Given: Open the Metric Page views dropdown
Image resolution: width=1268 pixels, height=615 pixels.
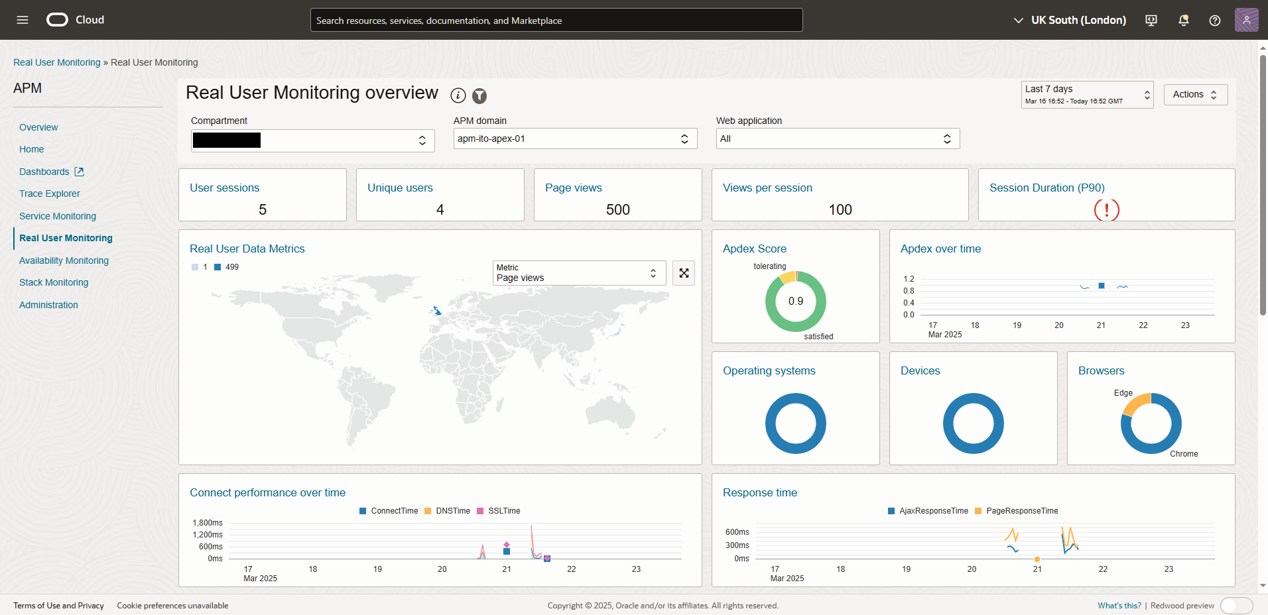Looking at the screenshot, I should 579,273.
